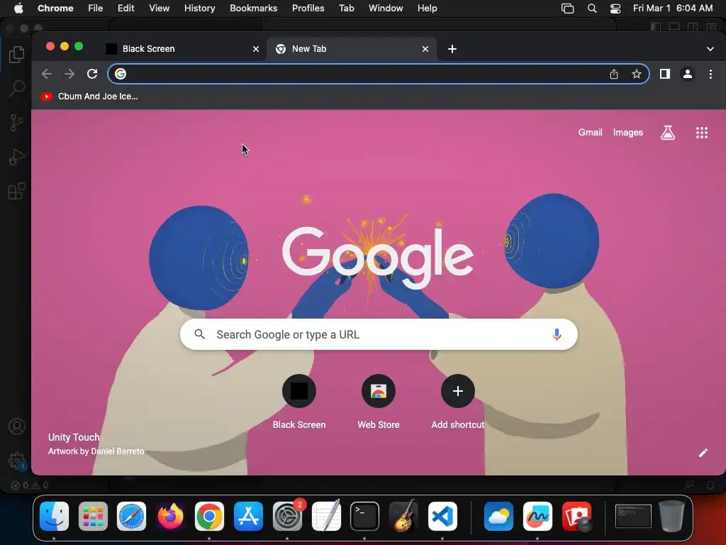The width and height of the screenshot is (726, 545).
Task: Open Search Labs flask icon
Action: click(x=668, y=133)
